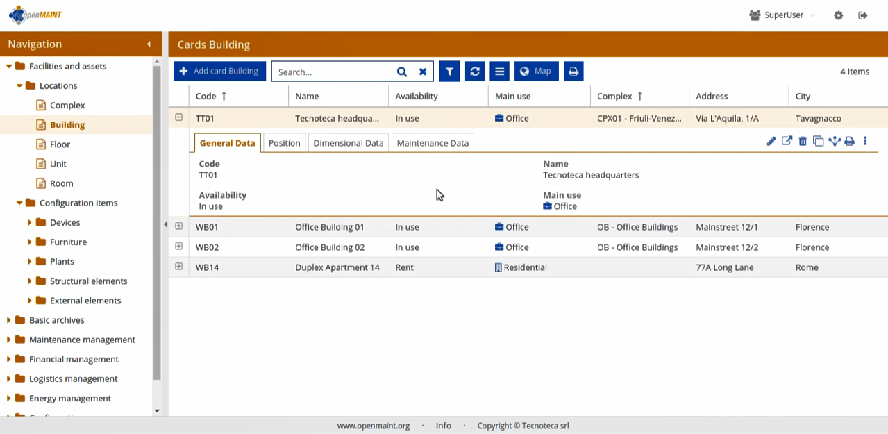Collapse the expanded TT01 row
This screenshot has width=888, height=434.
click(179, 118)
